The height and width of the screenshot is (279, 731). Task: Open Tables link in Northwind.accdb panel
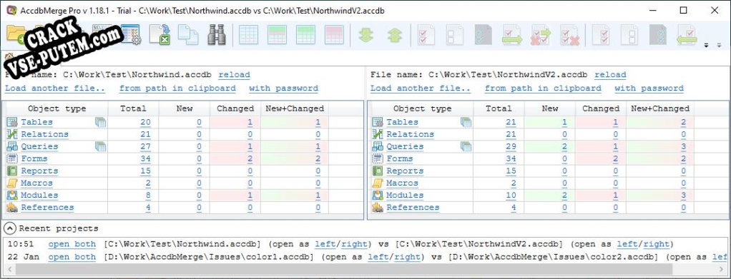tap(36, 122)
